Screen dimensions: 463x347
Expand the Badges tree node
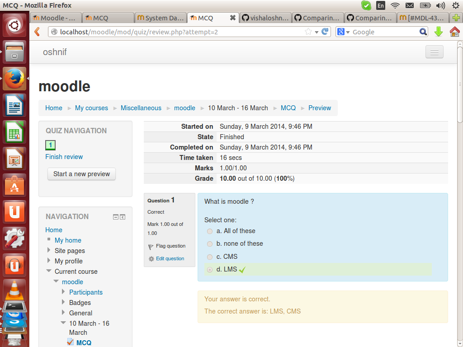click(x=63, y=302)
